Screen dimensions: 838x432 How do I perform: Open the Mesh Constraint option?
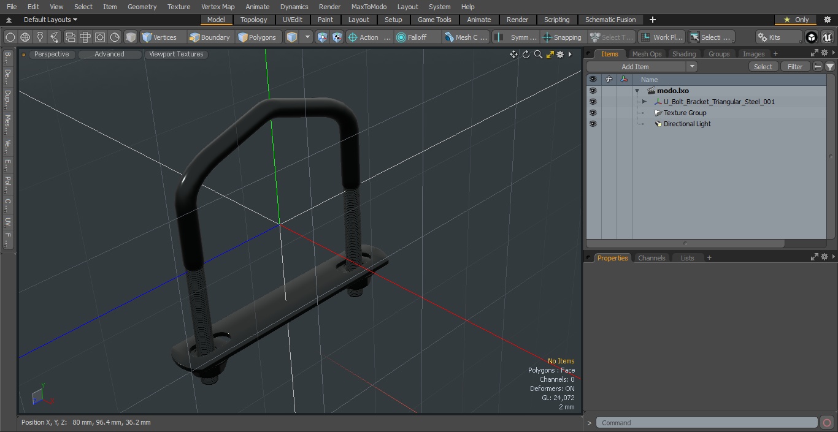[466, 37]
